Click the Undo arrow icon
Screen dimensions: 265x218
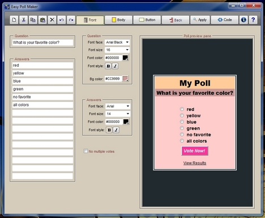click(x=62, y=20)
